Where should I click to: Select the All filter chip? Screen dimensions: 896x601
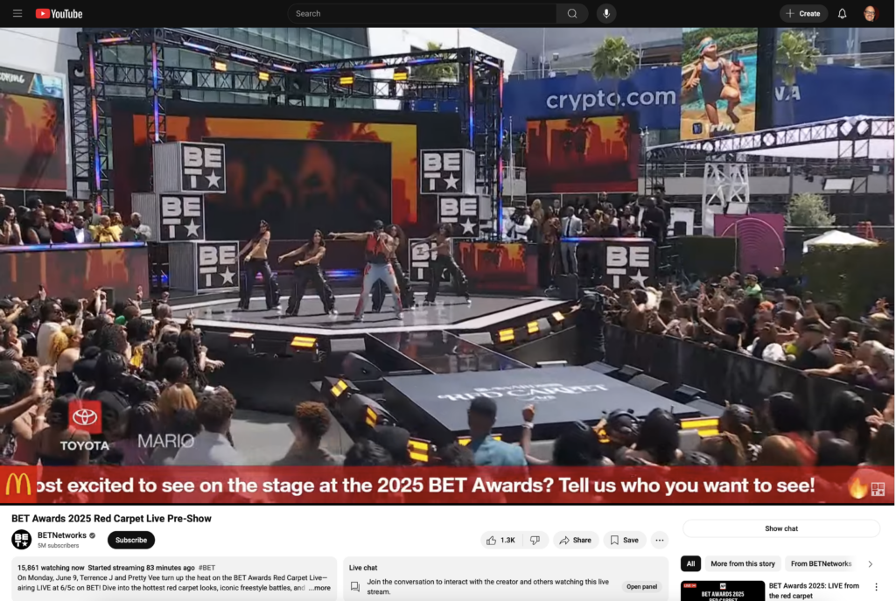(x=690, y=564)
